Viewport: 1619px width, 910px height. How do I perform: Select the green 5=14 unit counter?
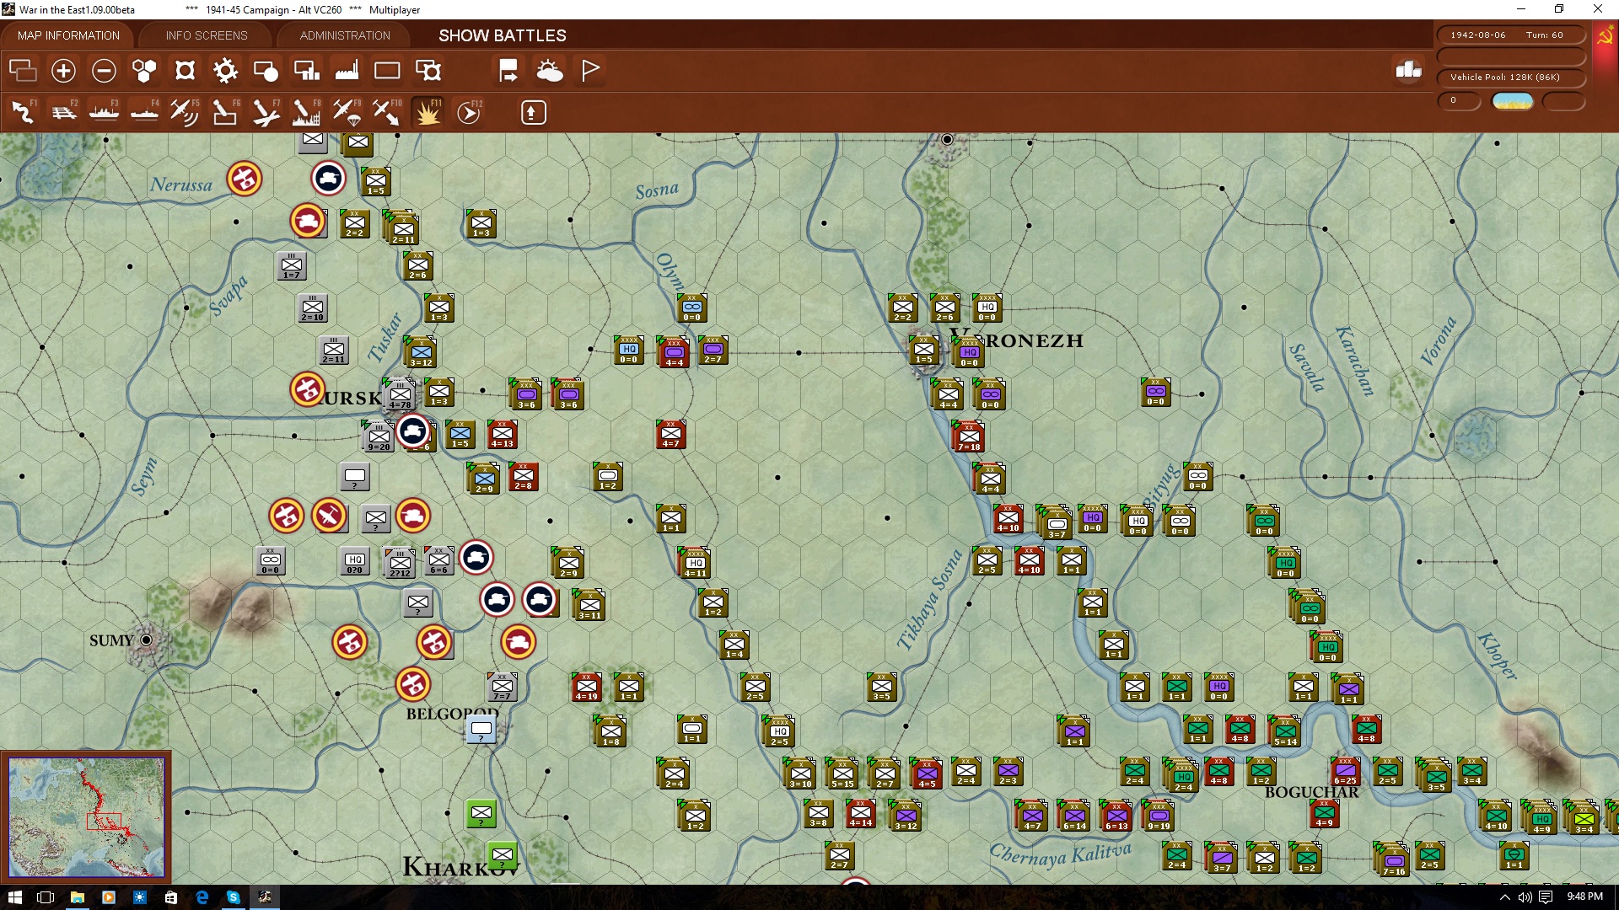(1285, 732)
